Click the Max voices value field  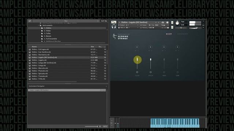click(x=157, y=25)
